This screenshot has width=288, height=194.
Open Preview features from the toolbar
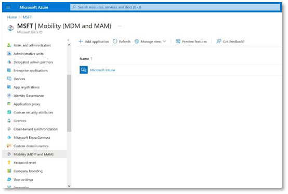click(191, 42)
